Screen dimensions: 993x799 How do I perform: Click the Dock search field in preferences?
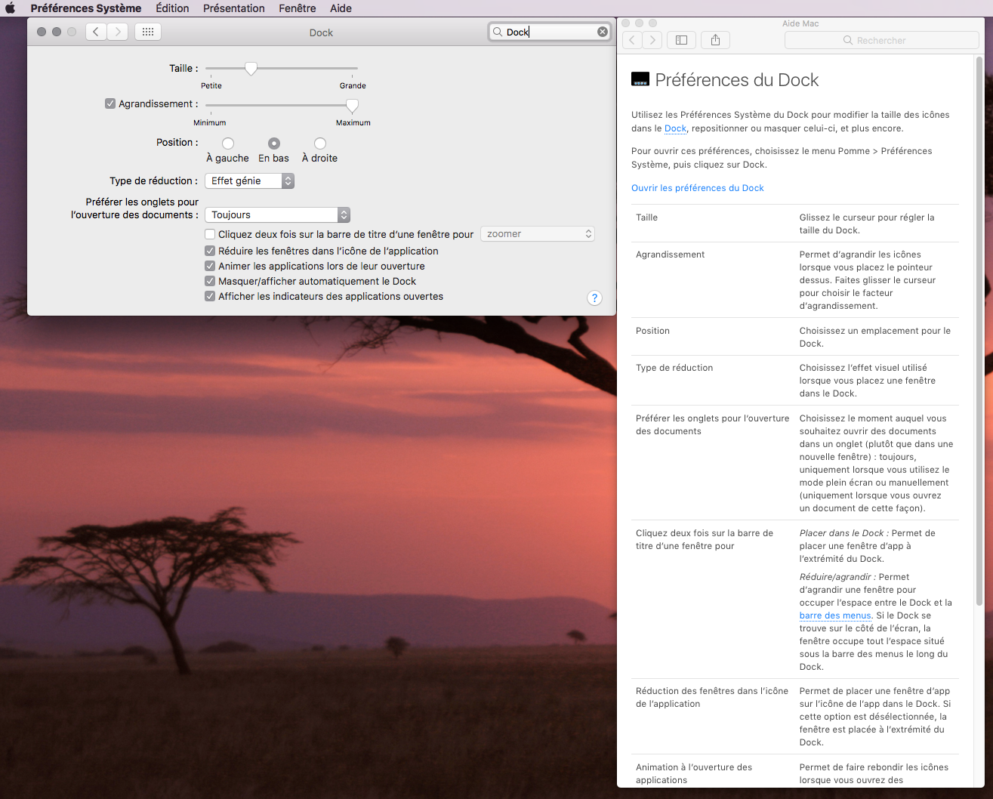(550, 32)
